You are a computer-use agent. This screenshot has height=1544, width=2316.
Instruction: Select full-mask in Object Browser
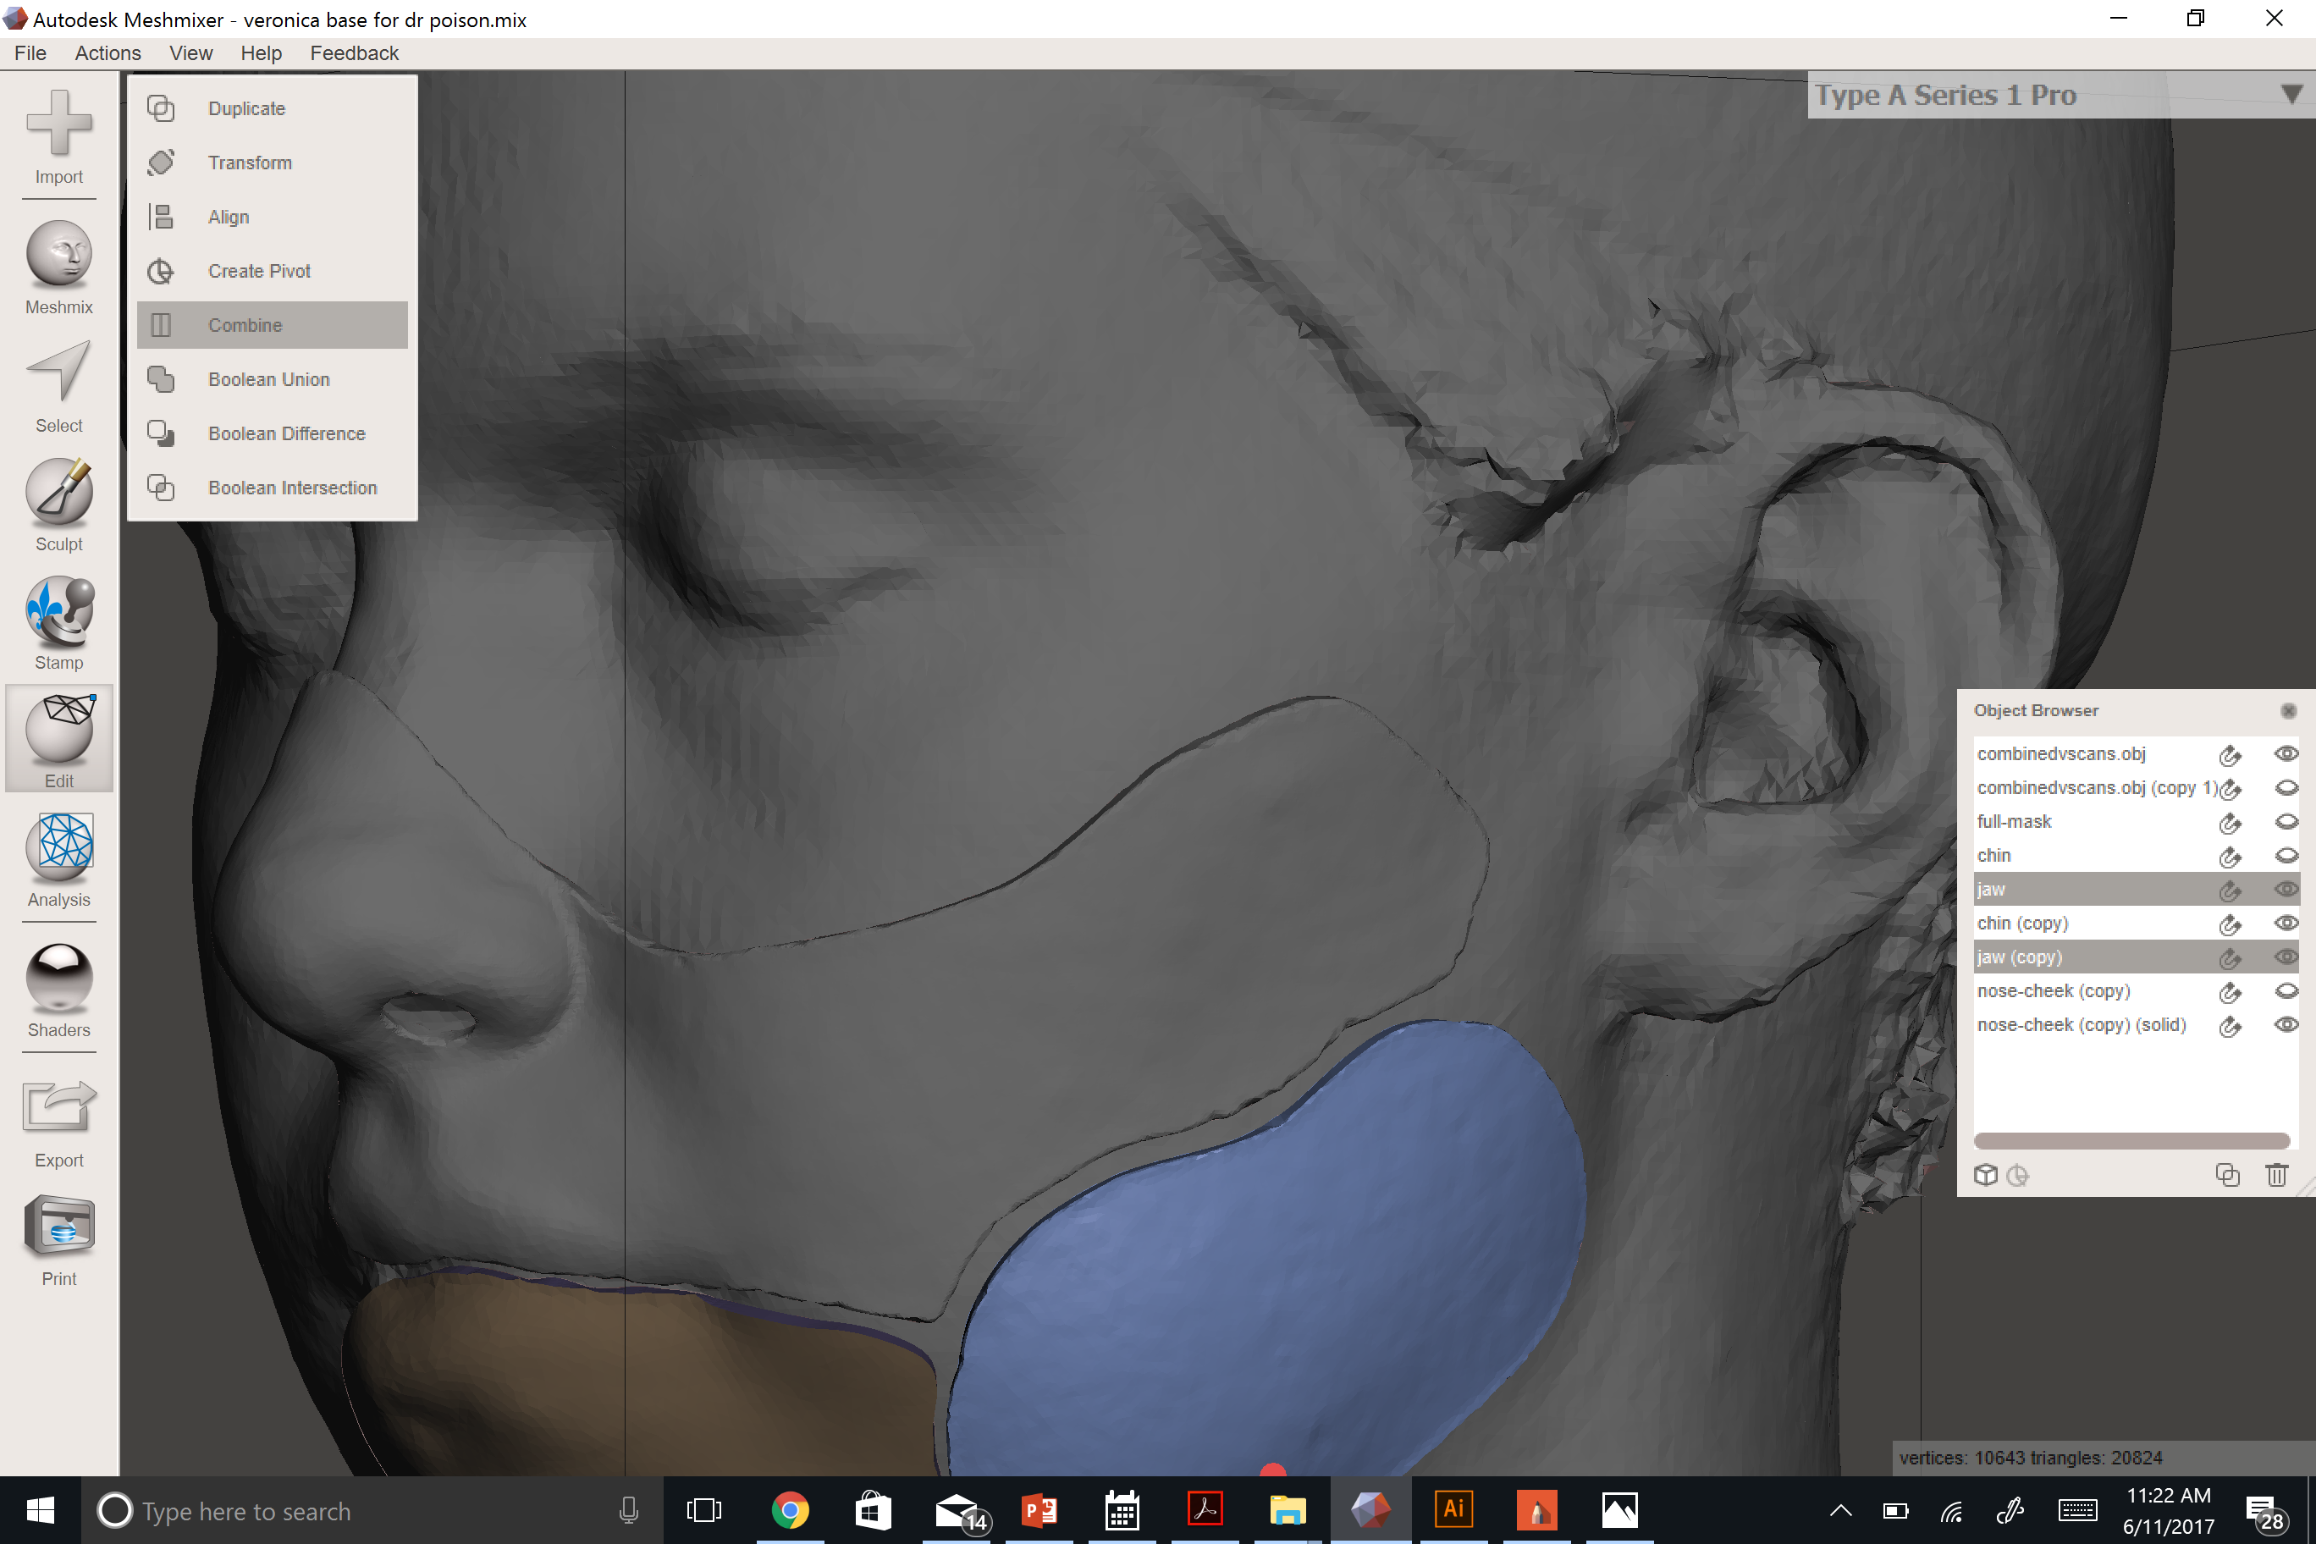pos(2014,822)
